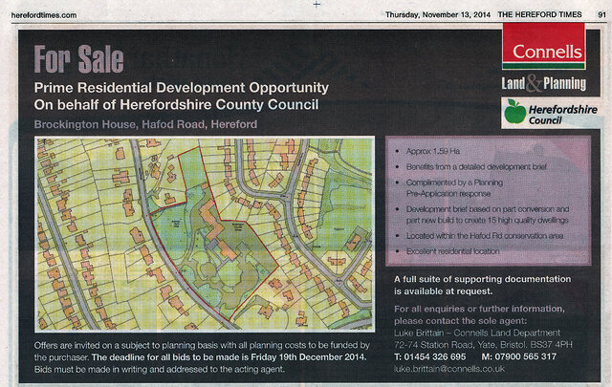Screen dimensions: 612x387
Task: Select the Brockington House, Hafod Road address text
Action: (145, 125)
